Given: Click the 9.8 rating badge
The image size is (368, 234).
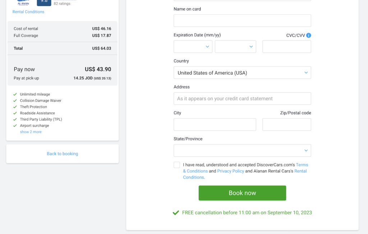Looking at the screenshot, I should tap(44, 3).
